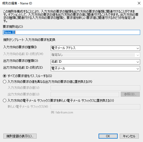
Task: Click the 要求規則名(C) label
Action: click(x=13, y=27)
